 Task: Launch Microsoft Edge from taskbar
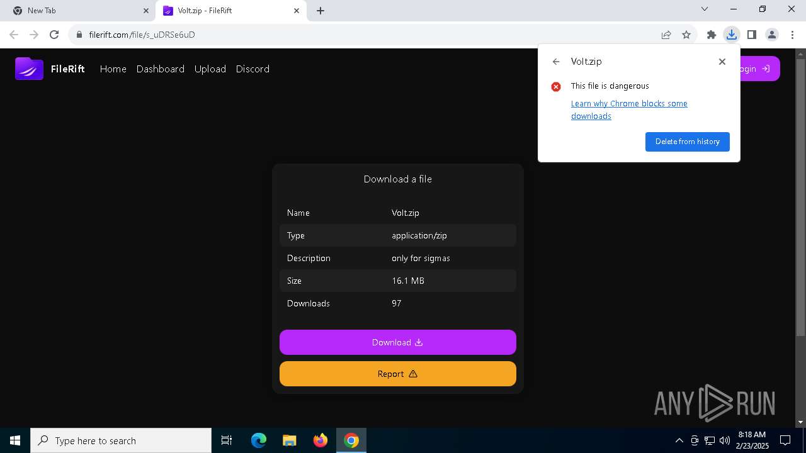[x=259, y=440]
